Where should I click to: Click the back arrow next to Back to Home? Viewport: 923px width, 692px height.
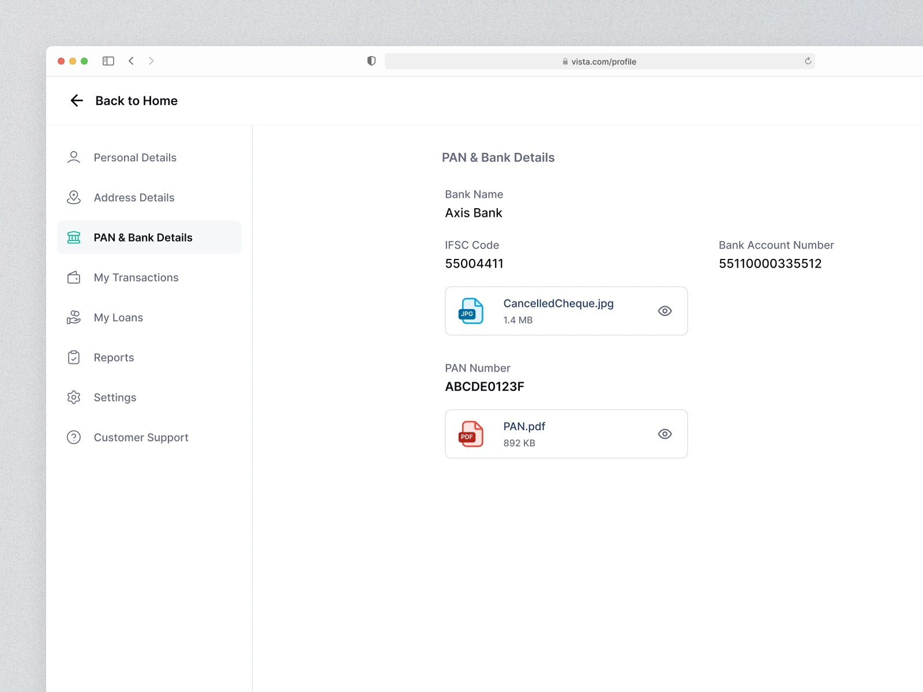77,101
